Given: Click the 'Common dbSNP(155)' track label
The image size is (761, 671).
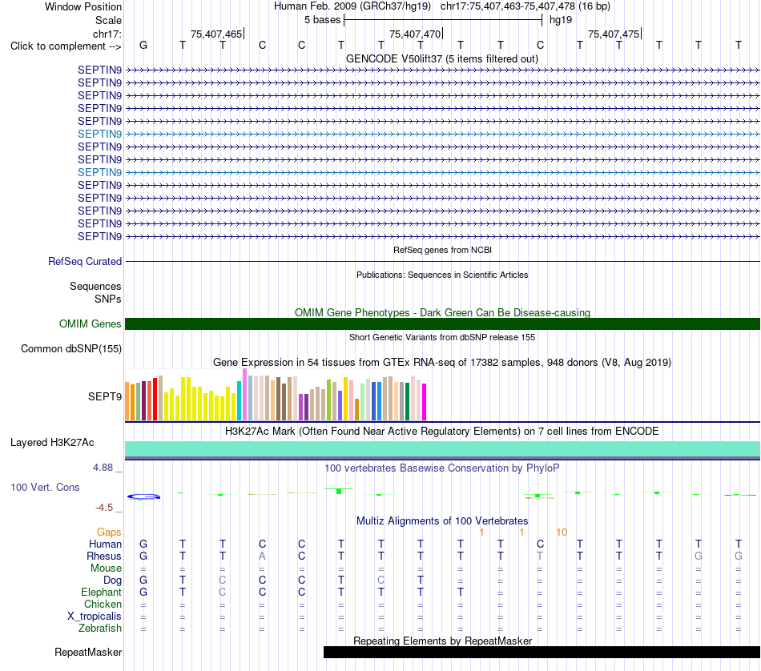Looking at the screenshot, I should coord(71,349).
